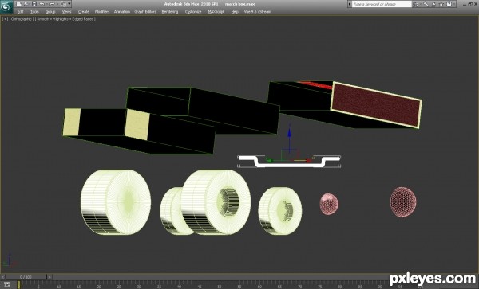Open Subscription Center wrench-key icon
479x289 pixels.
426,4
